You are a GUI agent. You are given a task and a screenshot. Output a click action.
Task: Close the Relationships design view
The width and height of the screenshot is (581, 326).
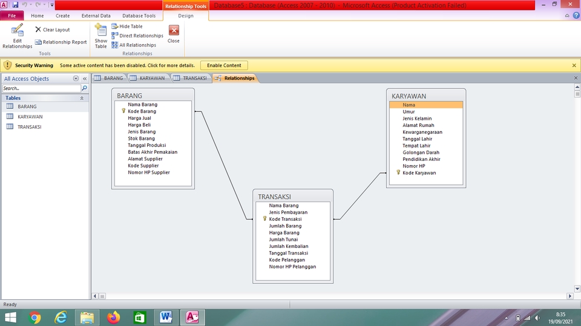coord(174,34)
